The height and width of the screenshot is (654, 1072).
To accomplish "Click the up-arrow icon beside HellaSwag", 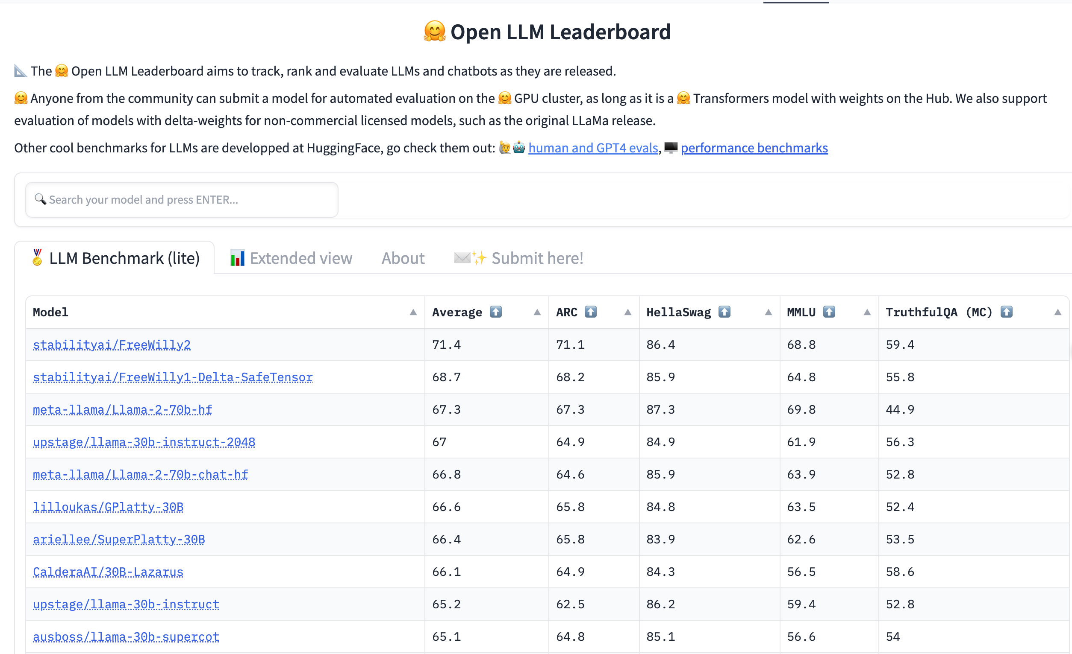I will pyautogui.click(x=724, y=312).
